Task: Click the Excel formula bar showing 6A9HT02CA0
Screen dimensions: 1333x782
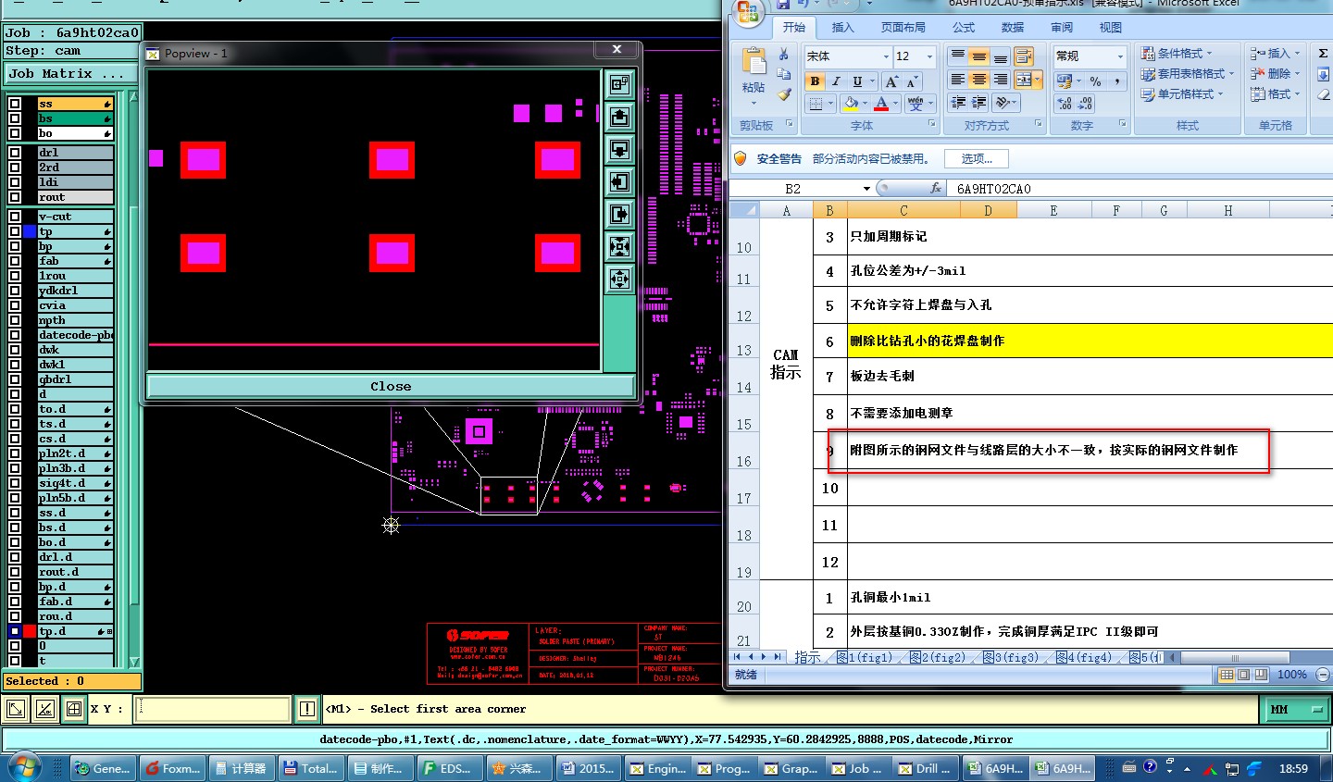Action: click(x=1139, y=189)
